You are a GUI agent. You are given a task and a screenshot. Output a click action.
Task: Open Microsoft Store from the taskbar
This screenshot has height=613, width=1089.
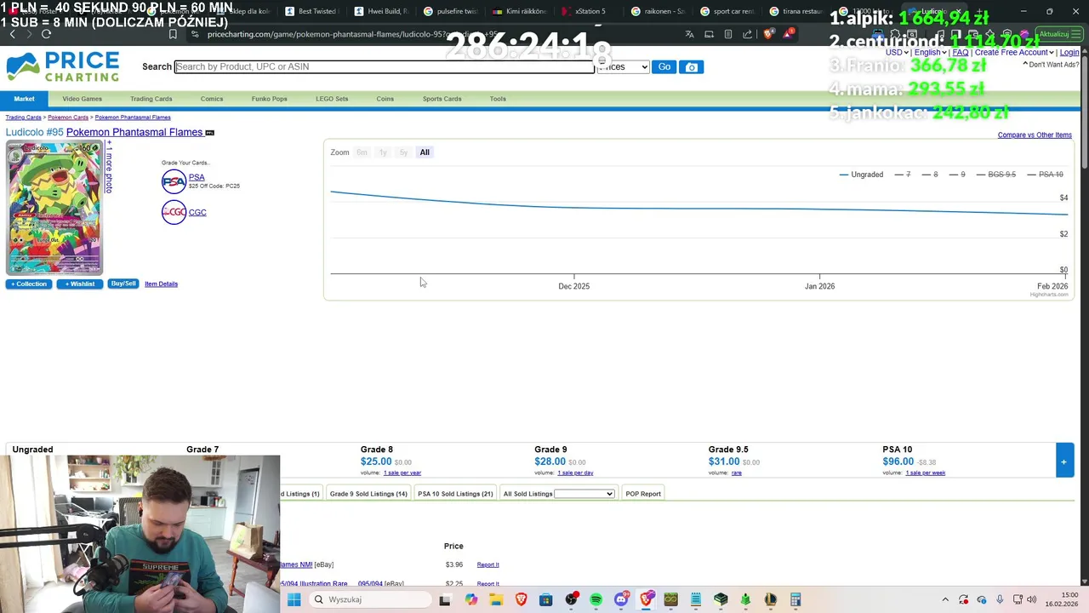pyautogui.click(x=546, y=599)
